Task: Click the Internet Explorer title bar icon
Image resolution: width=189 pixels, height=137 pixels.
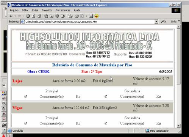Action: tap(10, 5)
